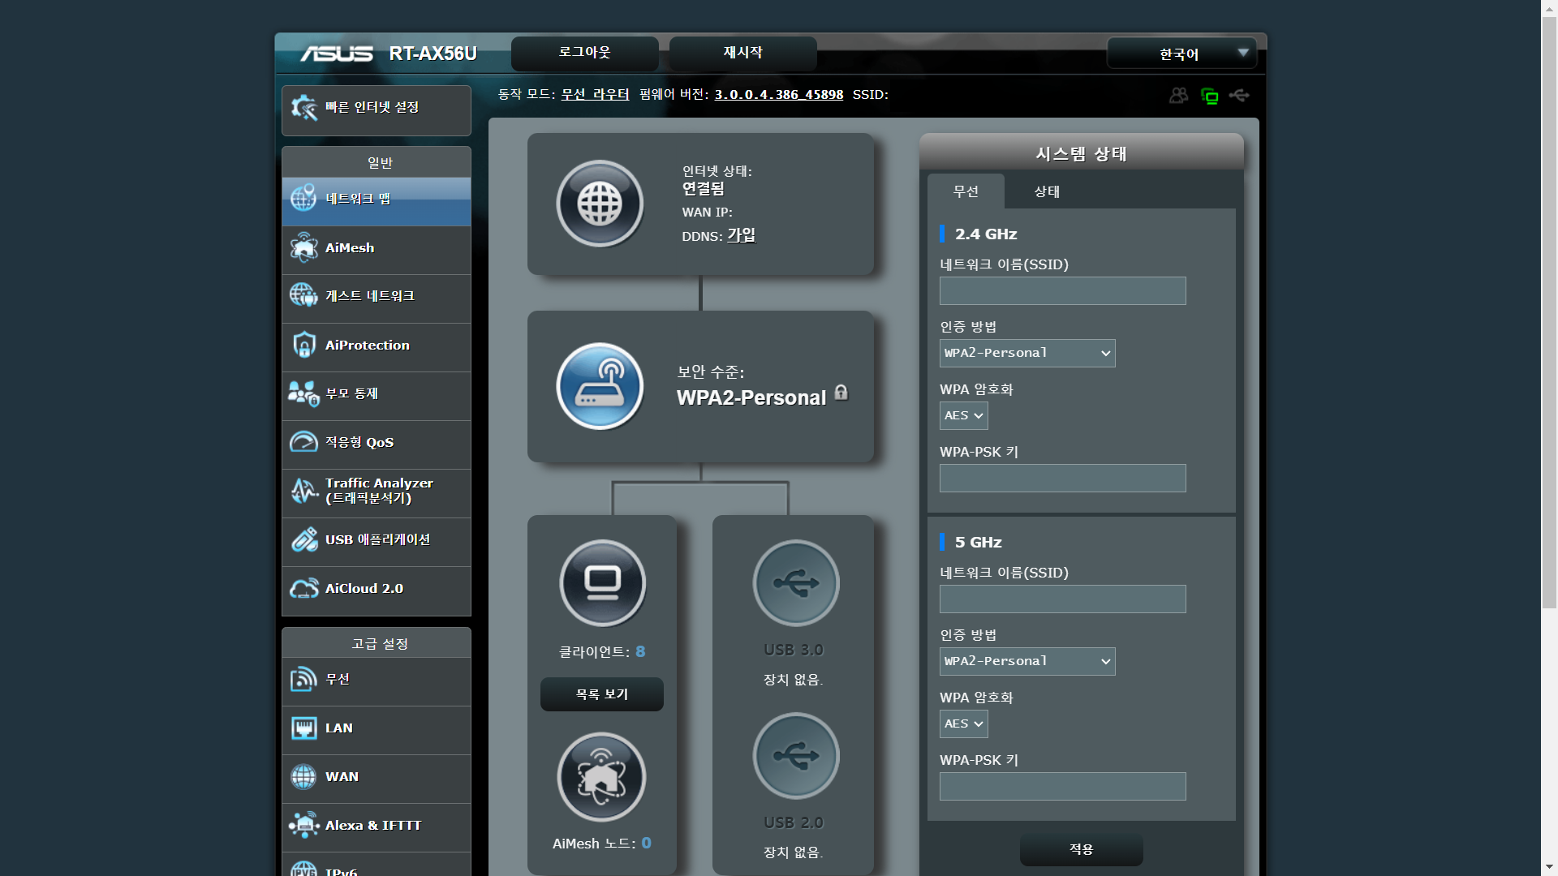Click the USB status icon in the top-right header
Image resolution: width=1558 pixels, height=876 pixels.
click(1239, 96)
